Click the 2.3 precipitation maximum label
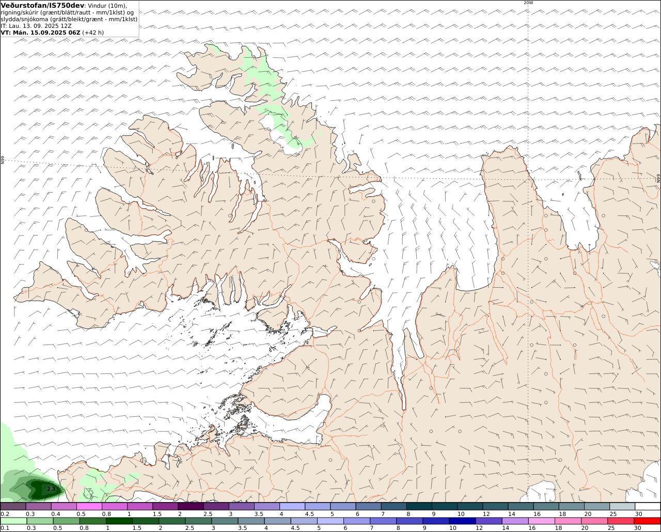The width and height of the screenshot is (661, 532). tap(51, 488)
